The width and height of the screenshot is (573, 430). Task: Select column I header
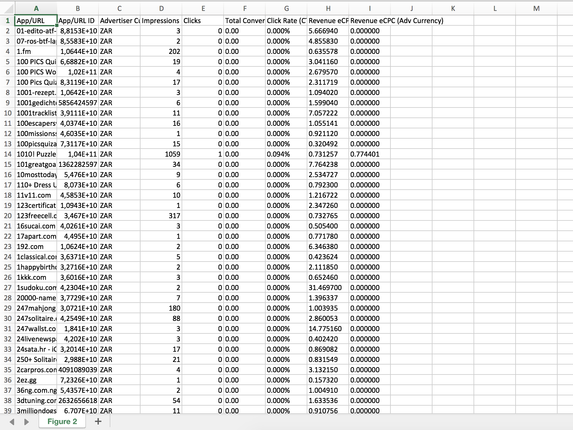tap(370, 9)
